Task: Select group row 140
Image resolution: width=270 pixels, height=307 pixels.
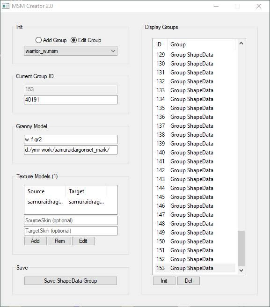Action: pyautogui.click(x=195, y=153)
